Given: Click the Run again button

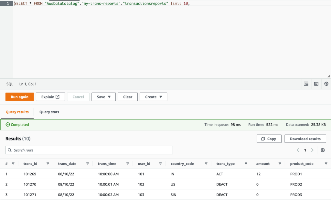Looking at the screenshot, I should click(19, 96).
